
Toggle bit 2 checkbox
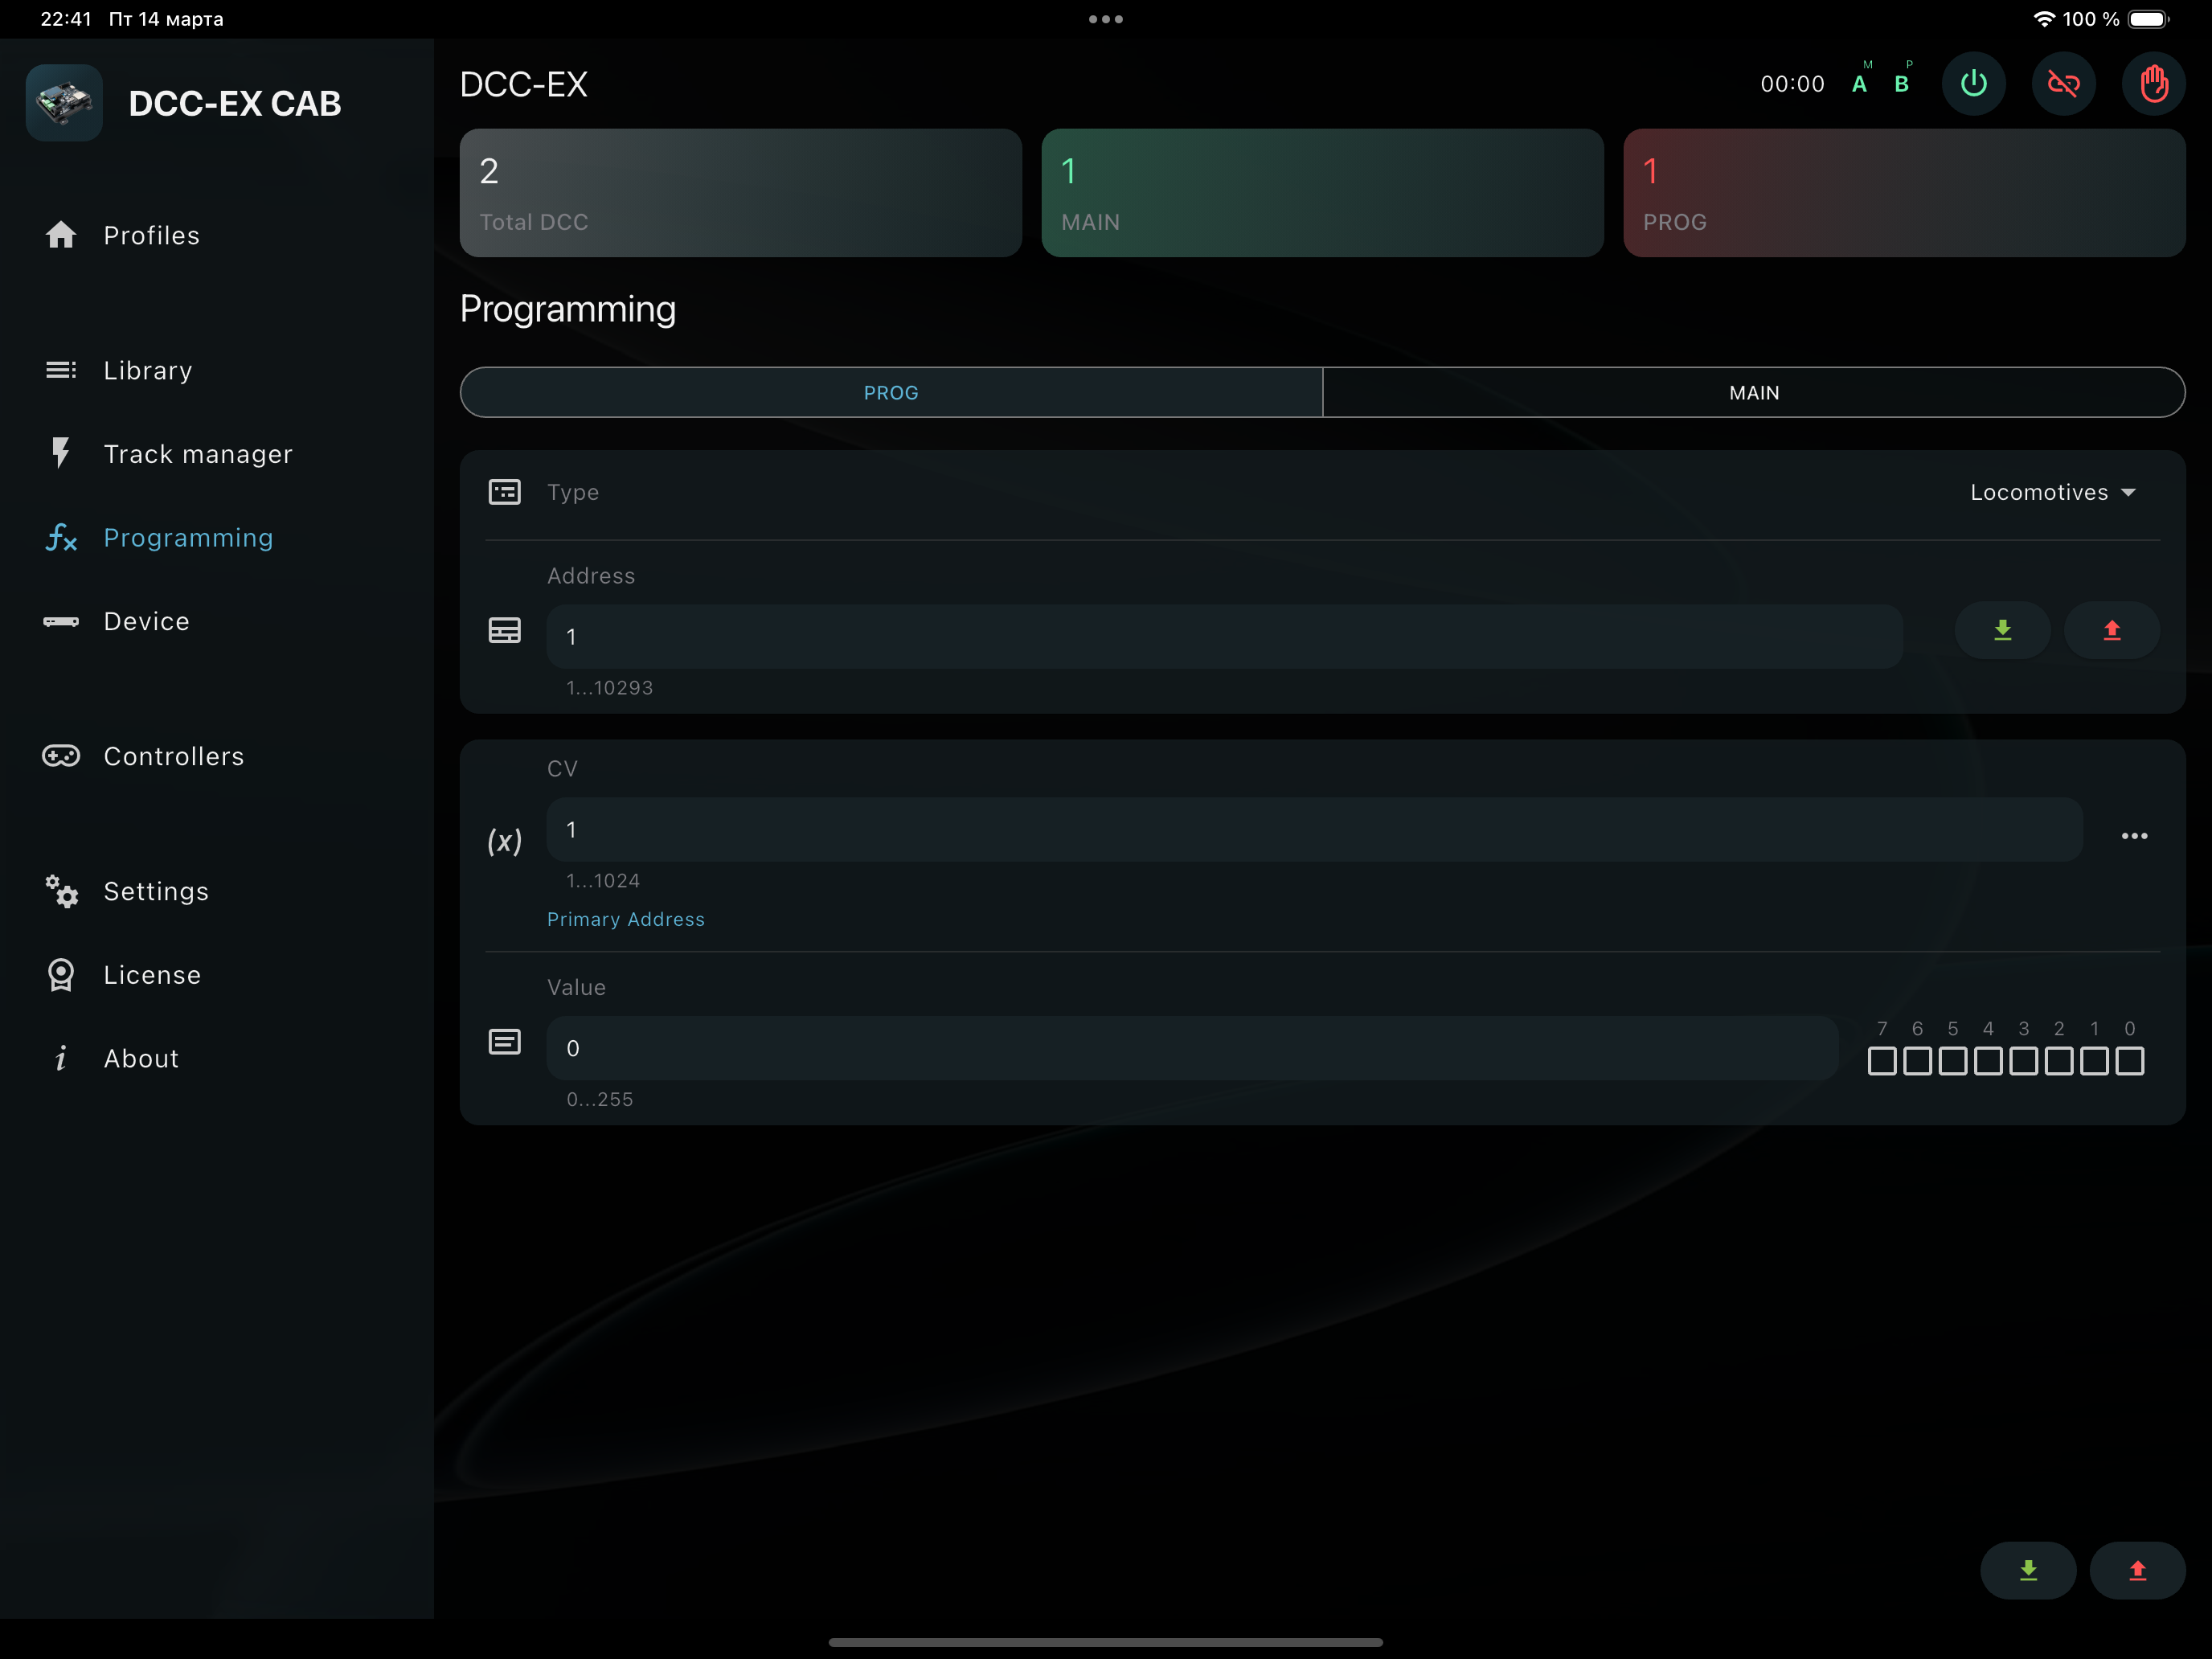coord(2059,1061)
